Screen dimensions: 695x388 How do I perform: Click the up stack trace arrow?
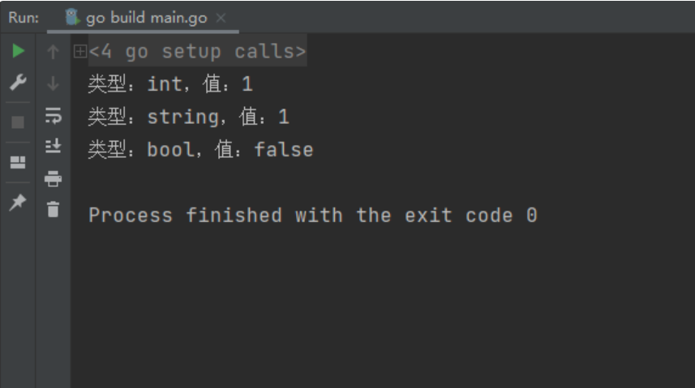(x=53, y=52)
